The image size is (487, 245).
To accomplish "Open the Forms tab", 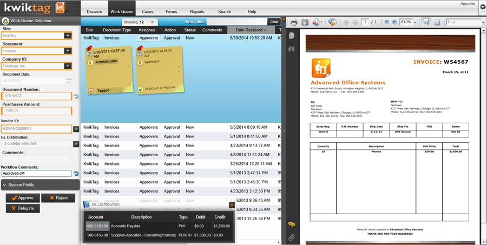I will tap(172, 12).
